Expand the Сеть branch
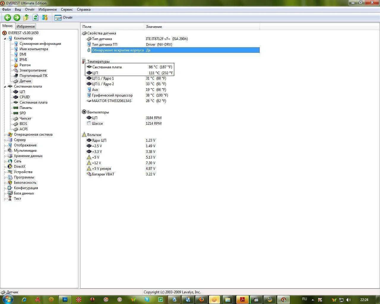380x304 pixels. coord(5,161)
